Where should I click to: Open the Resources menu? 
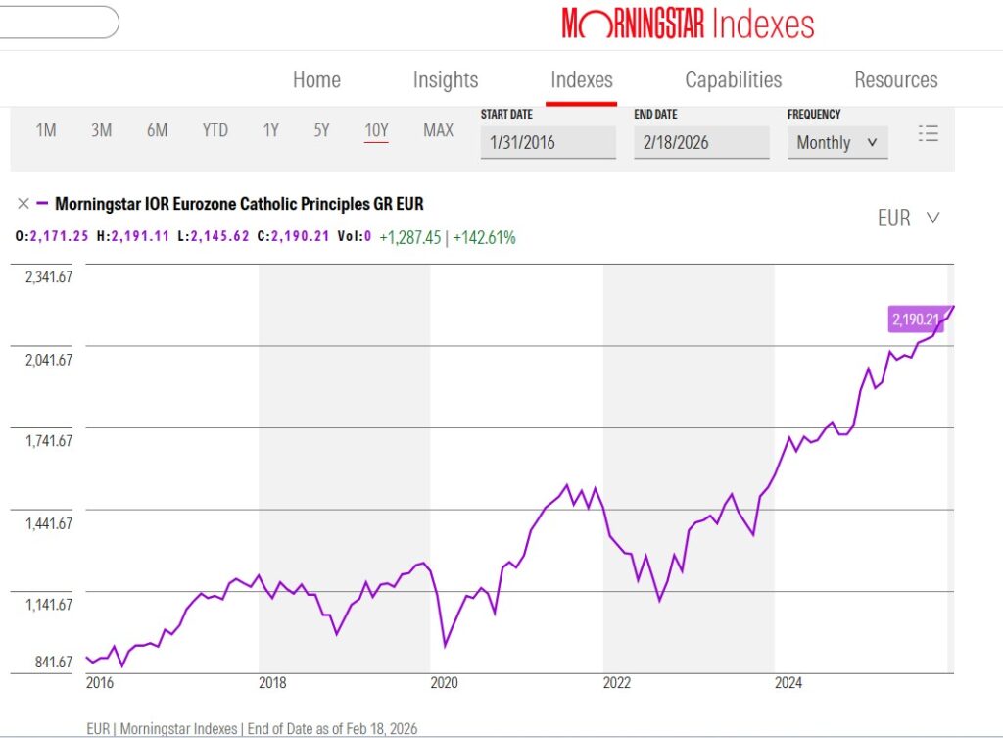(895, 80)
